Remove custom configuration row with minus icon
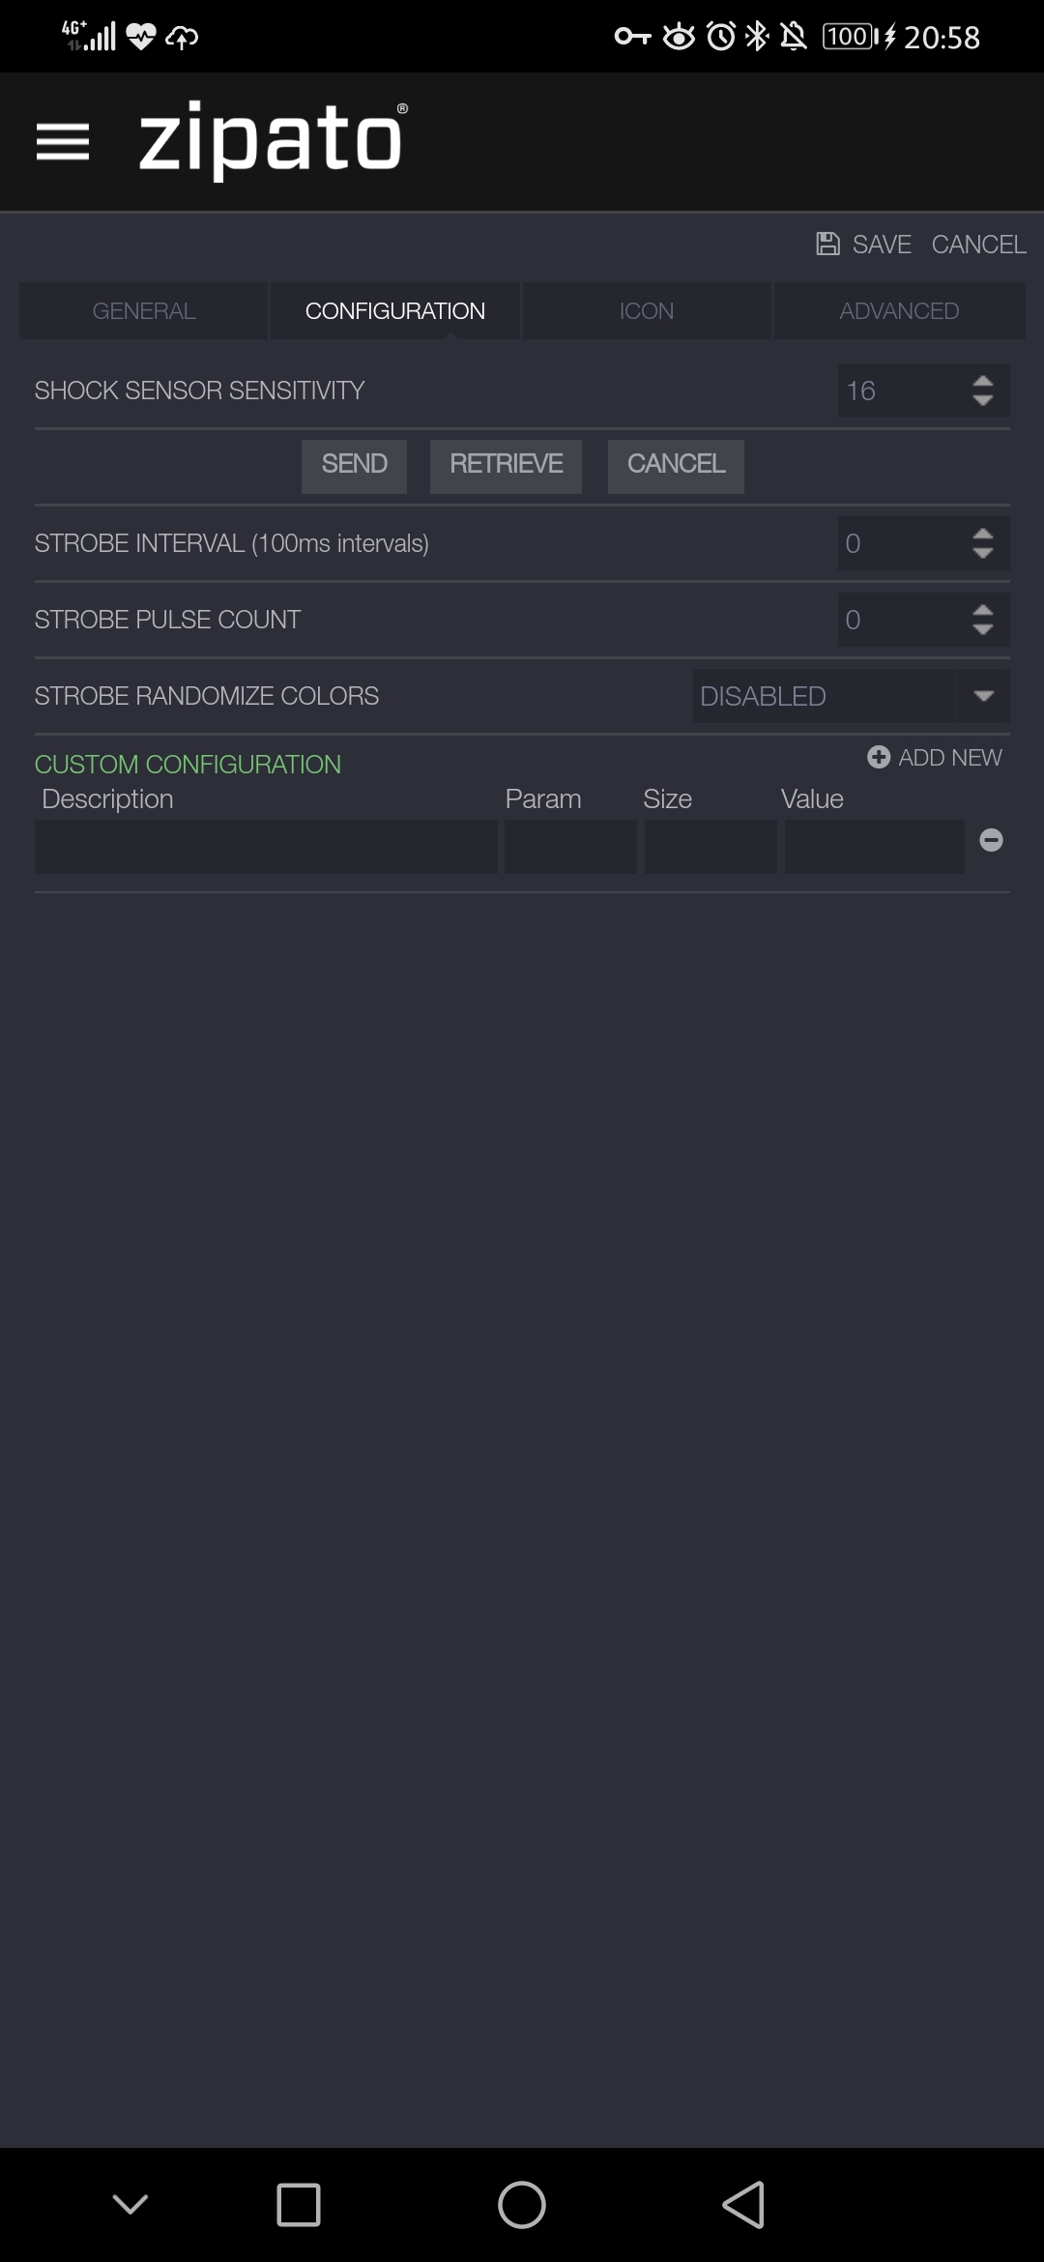The image size is (1044, 2262). (991, 840)
